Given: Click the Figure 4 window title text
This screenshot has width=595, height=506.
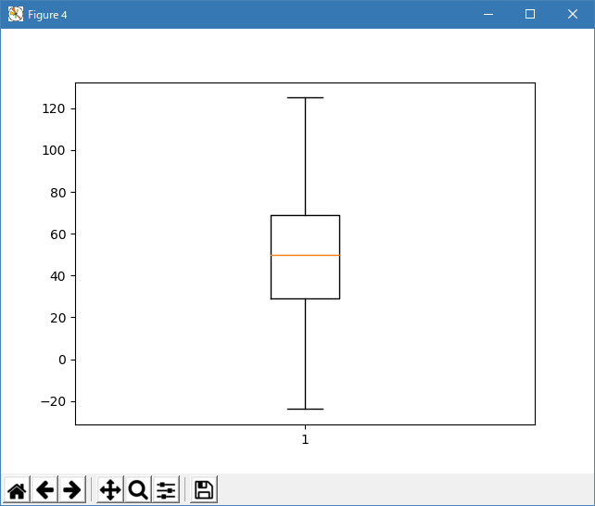Looking at the screenshot, I should [47, 15].
